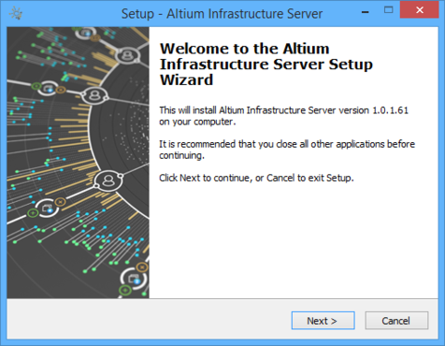
Task: Minimize the Altium setup window
Action: (366, 12)
